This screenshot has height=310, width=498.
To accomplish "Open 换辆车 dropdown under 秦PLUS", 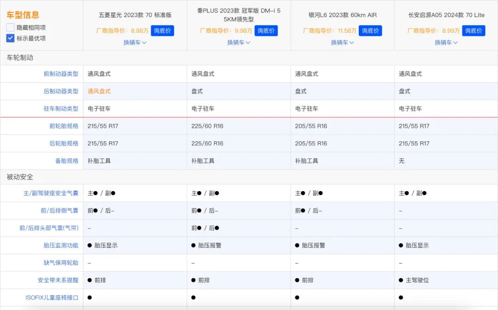I will point(239,42).
